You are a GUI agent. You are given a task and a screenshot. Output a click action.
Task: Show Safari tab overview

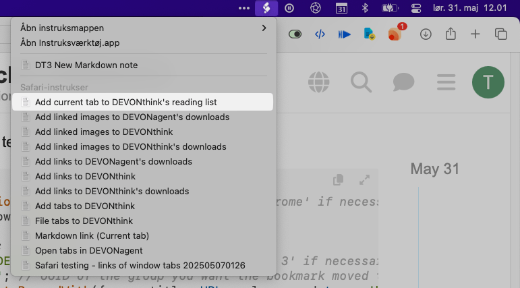[500, 34]
